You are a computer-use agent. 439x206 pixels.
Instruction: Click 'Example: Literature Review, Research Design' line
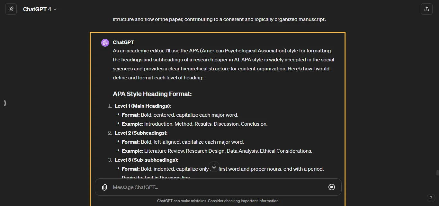[x=217, y=151]
